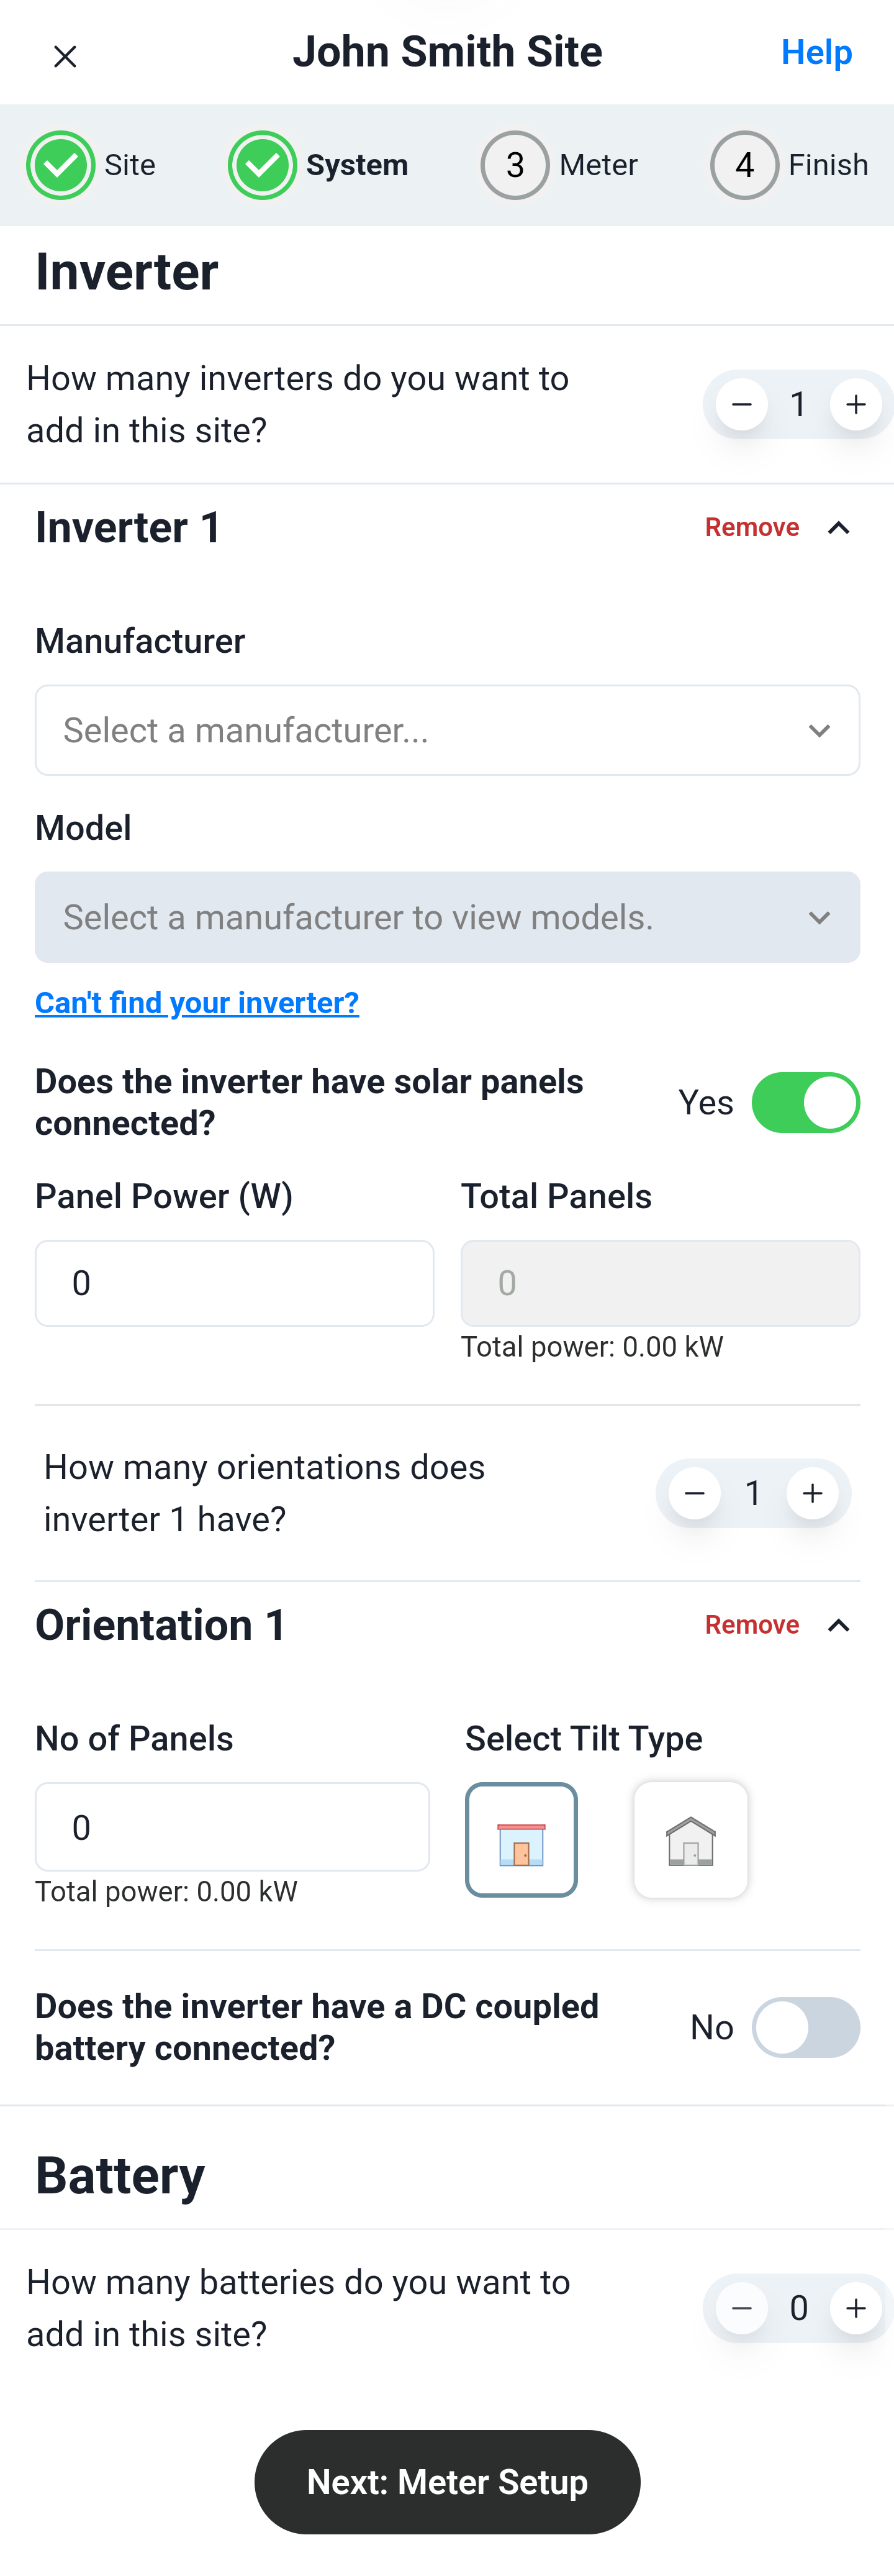Collapse the Inverter 1 section
This screenshot has width=894, height=2576.
[x=839, y=527]
